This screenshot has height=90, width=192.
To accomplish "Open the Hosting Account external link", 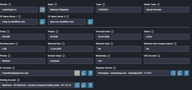I will pyautogui.click(x=77, y=85).
